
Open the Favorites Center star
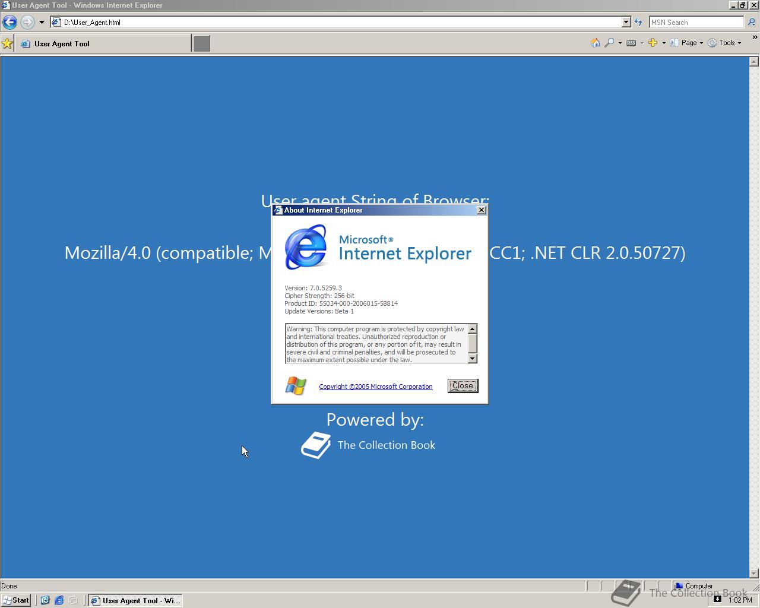(x=7, y=43)
